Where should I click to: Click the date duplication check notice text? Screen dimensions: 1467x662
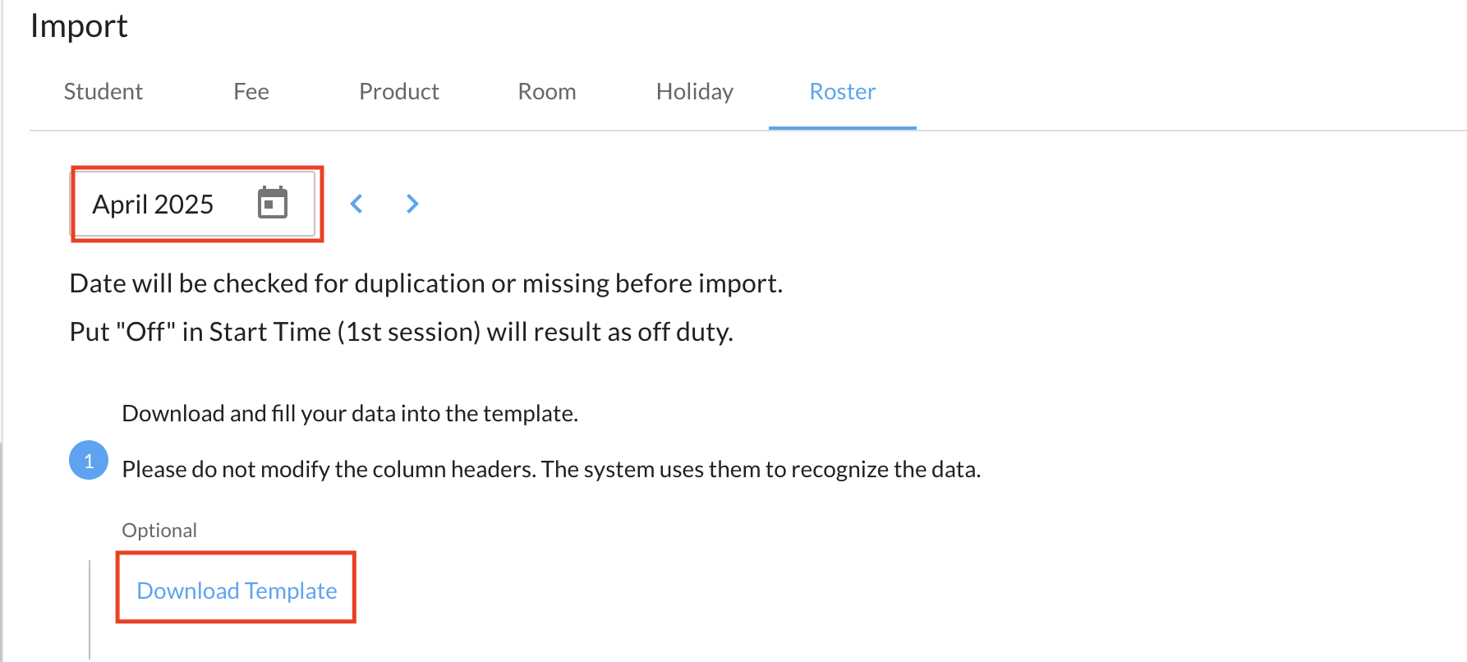click(x=426, y=283)
